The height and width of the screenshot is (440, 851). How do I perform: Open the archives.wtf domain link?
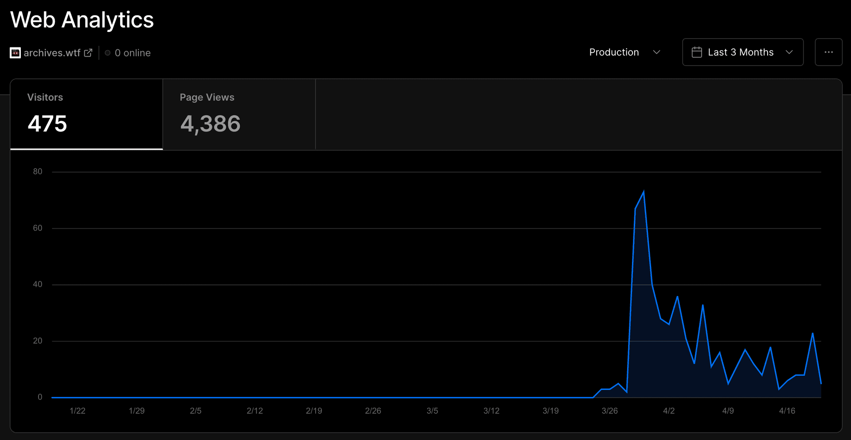coord(52,53)
